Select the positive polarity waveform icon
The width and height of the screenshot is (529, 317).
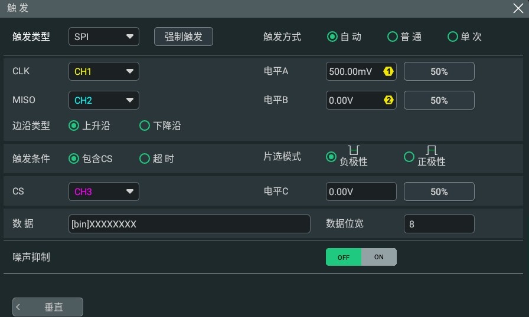click(x=432, y=150)
